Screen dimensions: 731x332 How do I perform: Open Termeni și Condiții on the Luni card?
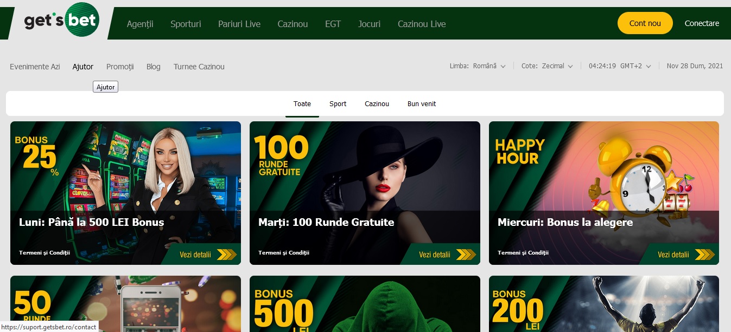click(45, 253)
